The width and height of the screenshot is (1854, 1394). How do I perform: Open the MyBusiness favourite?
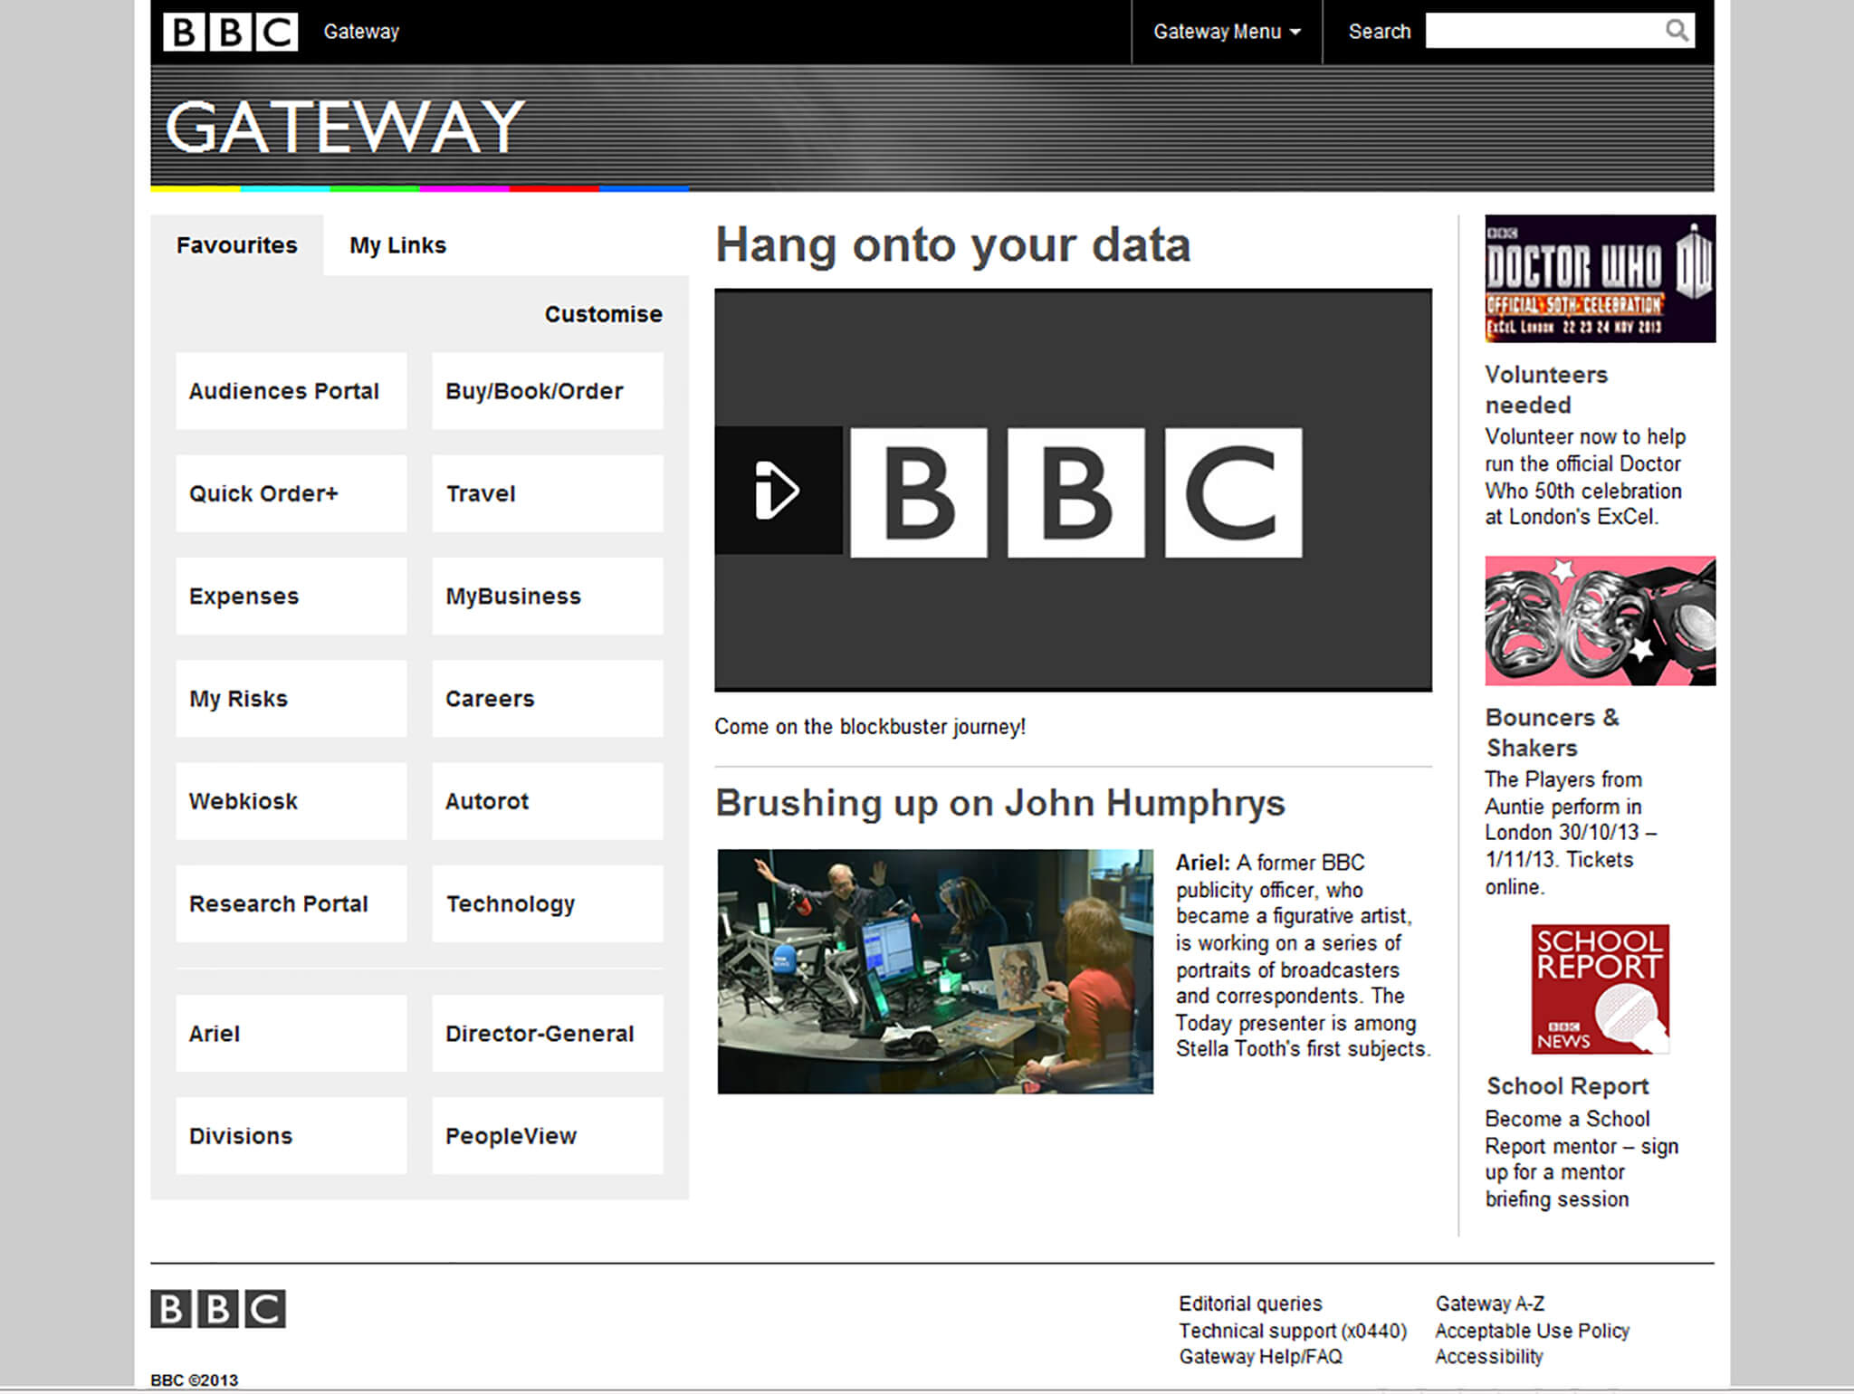[x=548, y=596]
